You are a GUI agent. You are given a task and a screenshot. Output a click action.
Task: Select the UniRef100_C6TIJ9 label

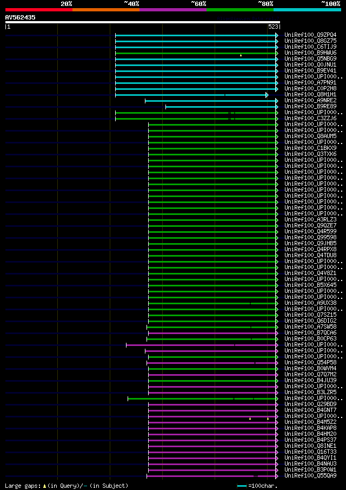click(310, 47)
